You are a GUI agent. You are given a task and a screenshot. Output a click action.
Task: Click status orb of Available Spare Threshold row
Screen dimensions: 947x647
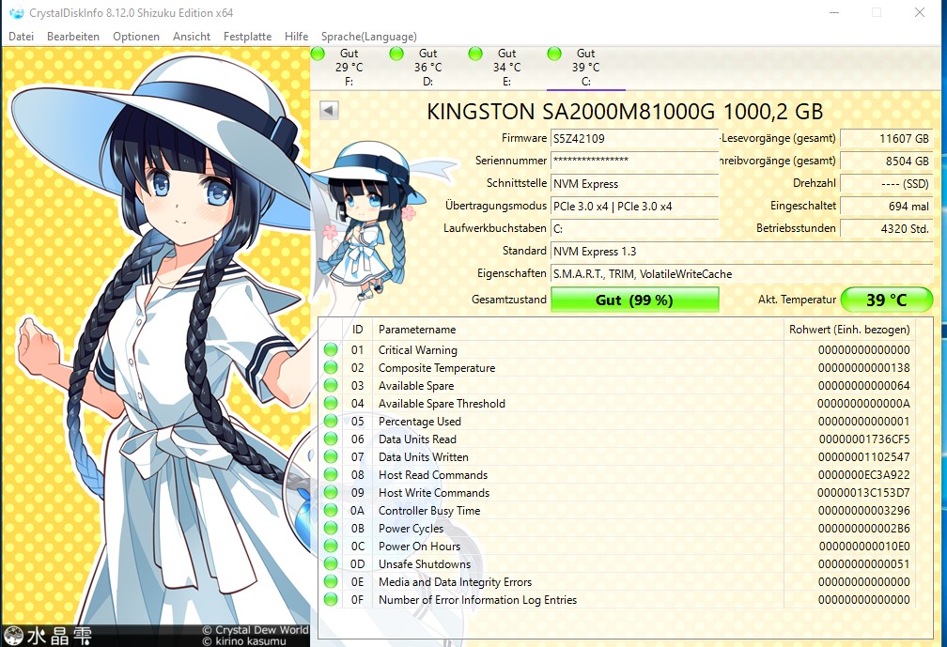[331, 403]
